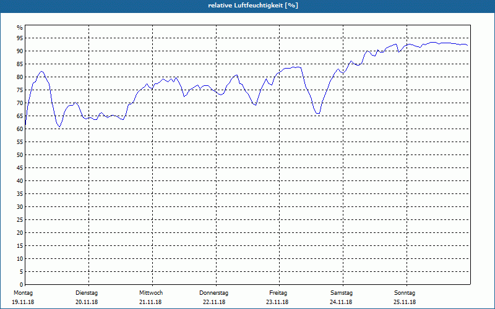Click the 15 value on y-axis

click(x=20, y=246)
